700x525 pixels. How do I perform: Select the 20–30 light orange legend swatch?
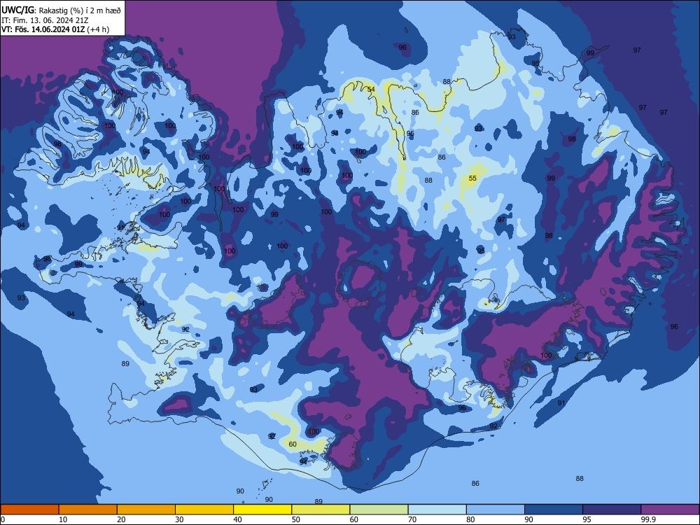click(146, 510)
